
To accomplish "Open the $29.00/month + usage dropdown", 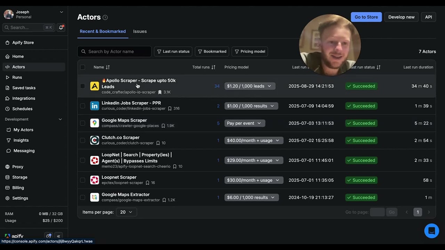I will pos(254,160).
